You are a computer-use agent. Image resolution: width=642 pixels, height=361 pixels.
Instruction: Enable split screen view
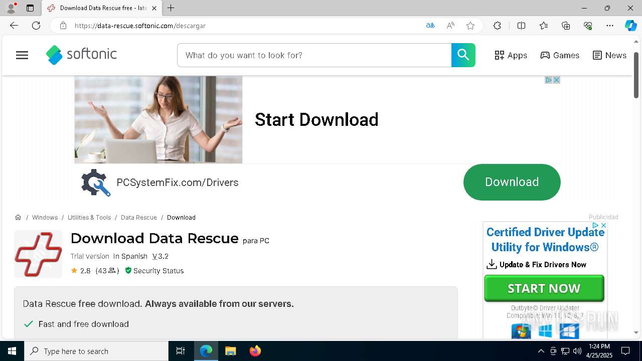click(521, 26)
